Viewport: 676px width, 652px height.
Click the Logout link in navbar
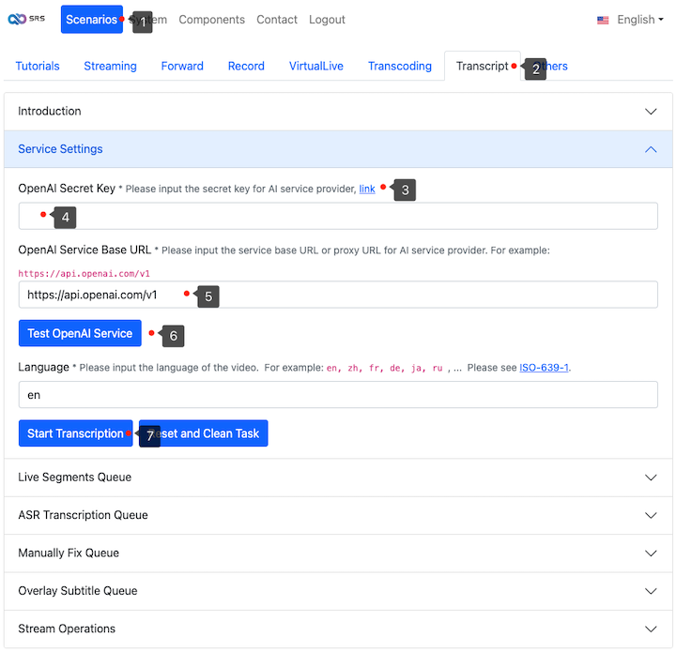327,20
